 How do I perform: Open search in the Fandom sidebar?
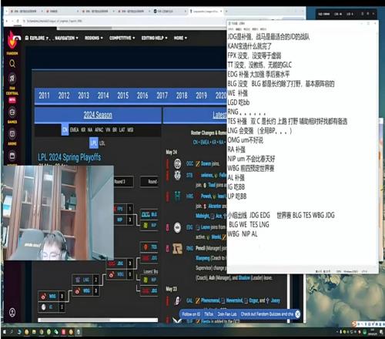click(12, 63)
